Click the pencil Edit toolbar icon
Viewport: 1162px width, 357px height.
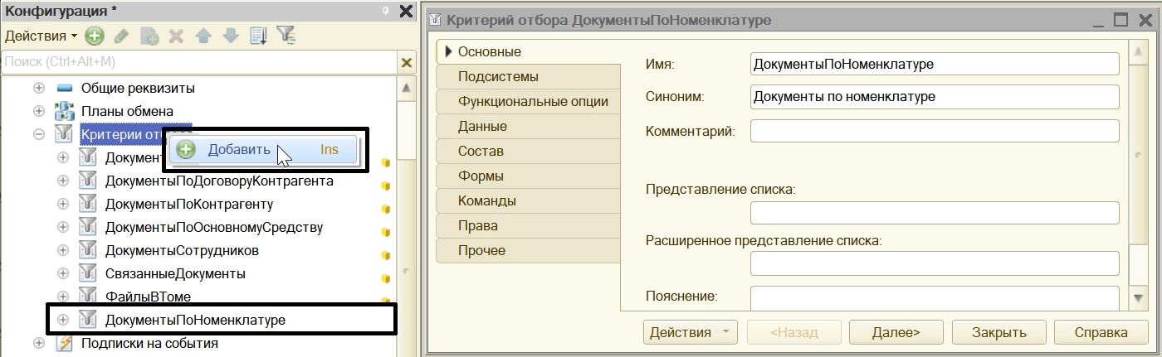(x=121, y=36)
